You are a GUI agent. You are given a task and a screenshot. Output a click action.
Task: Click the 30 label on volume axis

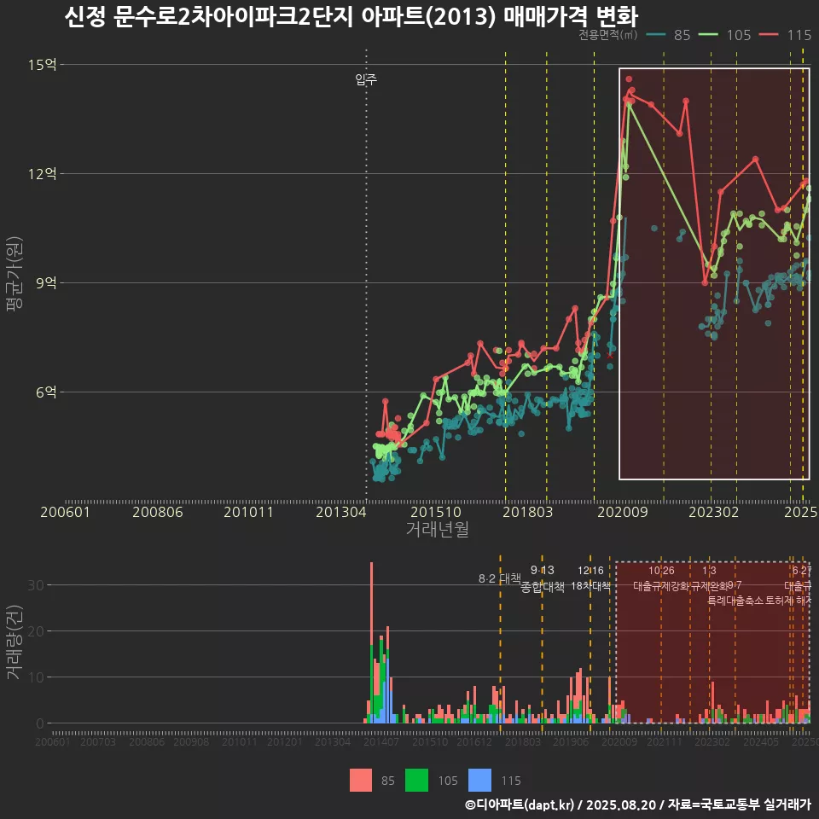click(36, 585)
